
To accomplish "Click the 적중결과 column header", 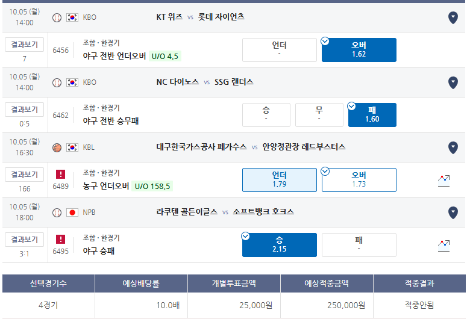I will point(419,283).
